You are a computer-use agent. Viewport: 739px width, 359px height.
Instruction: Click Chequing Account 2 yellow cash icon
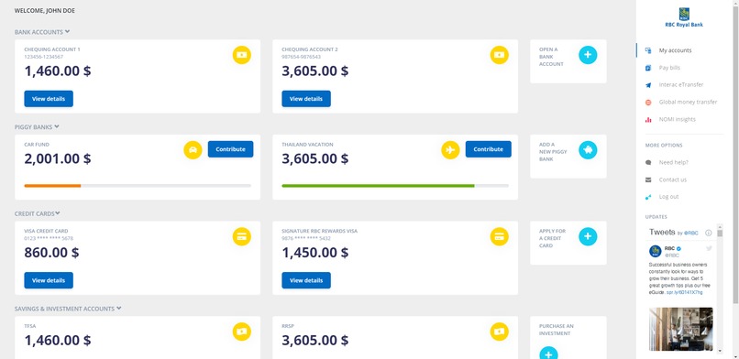point(500,55)
